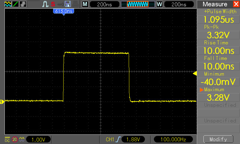Screen dimensions: 240x144
Task: Click the 10.00ns rise time value
Action: (219, 51)
